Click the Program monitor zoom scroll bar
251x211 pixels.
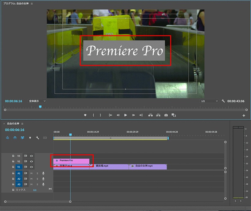[126, 110]
